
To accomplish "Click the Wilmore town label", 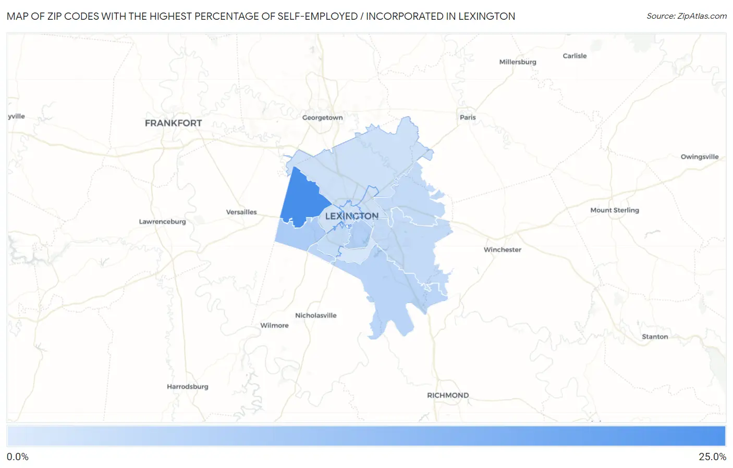I will (275, 325).
